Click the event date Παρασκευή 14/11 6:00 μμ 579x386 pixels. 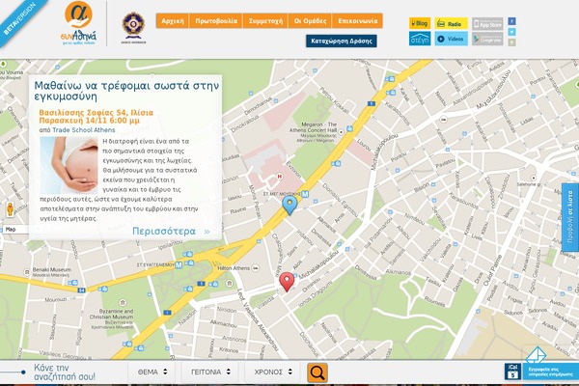point(90,121)
